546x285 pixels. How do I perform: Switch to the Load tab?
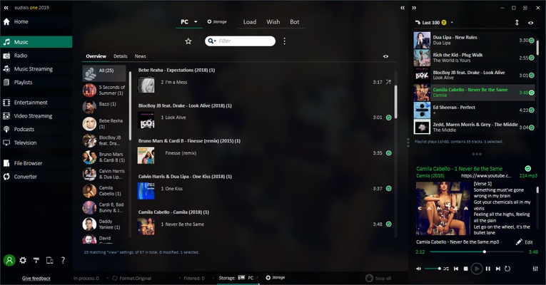[250, 22]
